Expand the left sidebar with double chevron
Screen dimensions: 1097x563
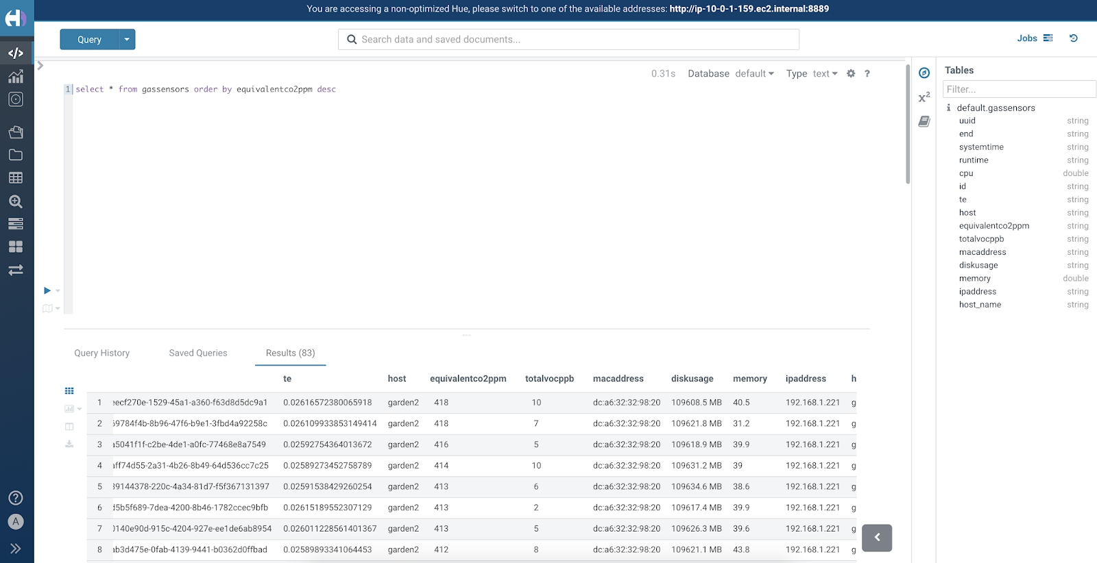pos(16,548)
